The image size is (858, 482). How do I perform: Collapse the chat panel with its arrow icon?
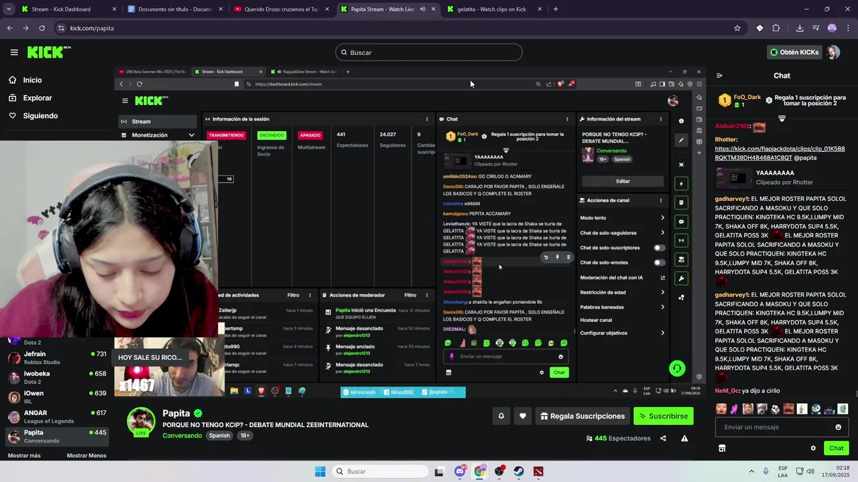click(x=719, y=76)
